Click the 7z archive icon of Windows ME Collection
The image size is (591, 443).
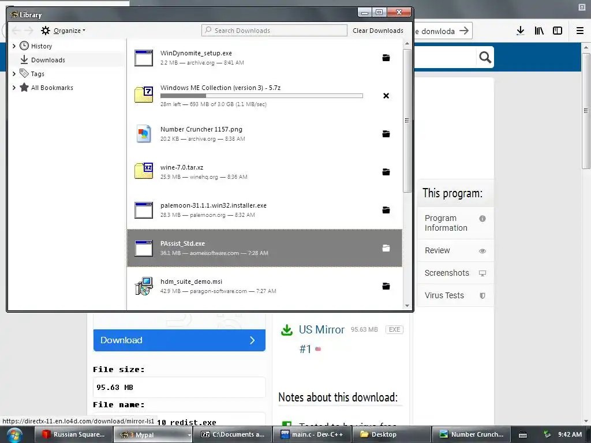[144, 94]
